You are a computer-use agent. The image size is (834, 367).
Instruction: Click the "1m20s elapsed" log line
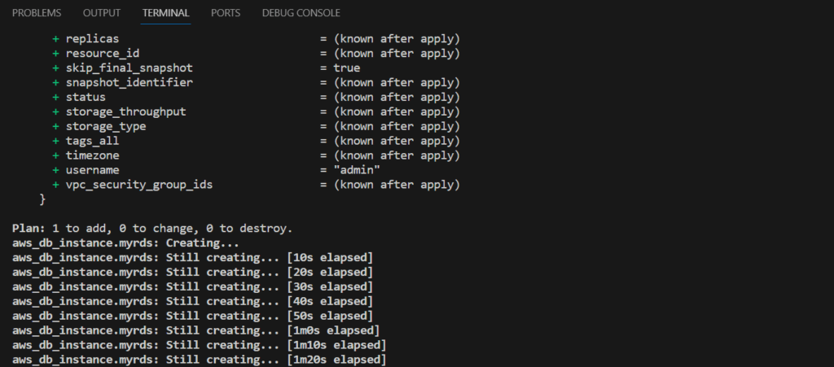200,360
